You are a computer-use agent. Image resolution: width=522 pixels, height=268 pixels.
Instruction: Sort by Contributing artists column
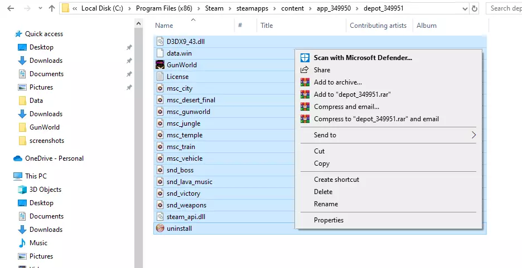pos(379,26)
